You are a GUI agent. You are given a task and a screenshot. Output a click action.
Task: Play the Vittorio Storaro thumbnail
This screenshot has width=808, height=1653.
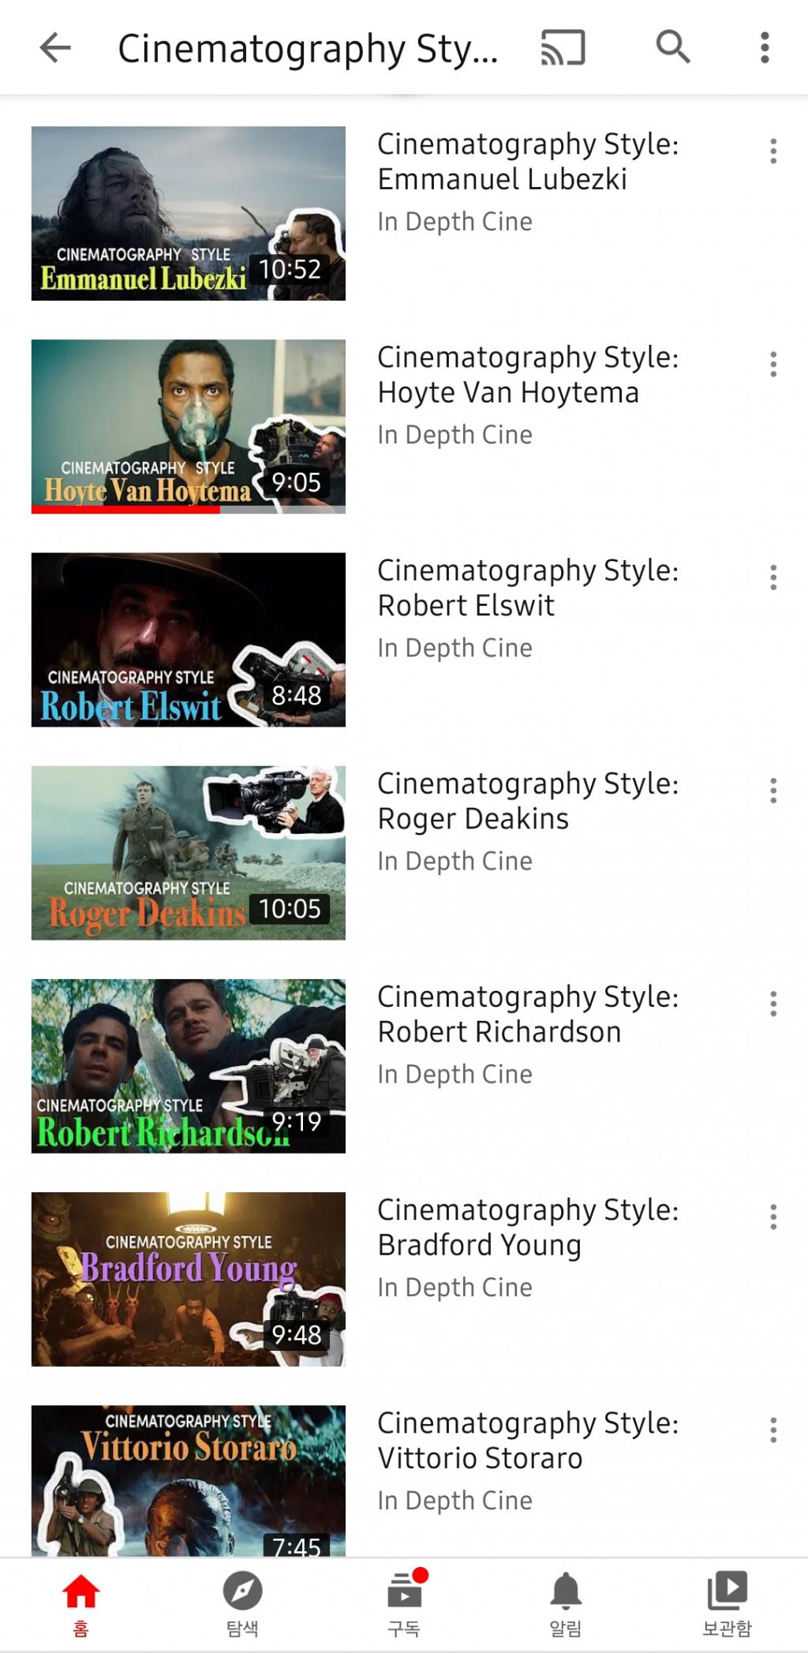coord(189,1480)
